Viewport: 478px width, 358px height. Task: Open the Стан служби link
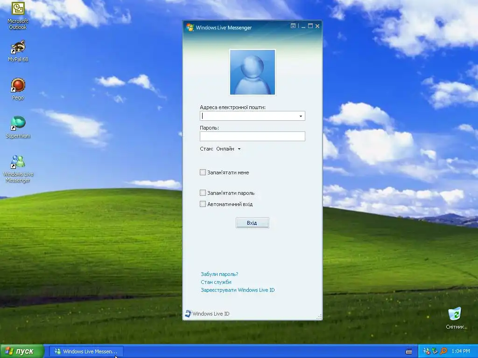point(216,282)
